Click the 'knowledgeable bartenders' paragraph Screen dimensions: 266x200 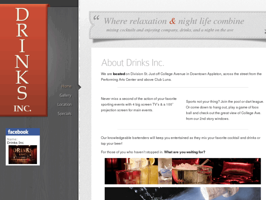point(180,141)
